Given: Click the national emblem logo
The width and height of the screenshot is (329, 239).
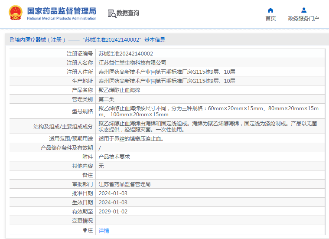Looking at the screenshot, I should point(15,13).
